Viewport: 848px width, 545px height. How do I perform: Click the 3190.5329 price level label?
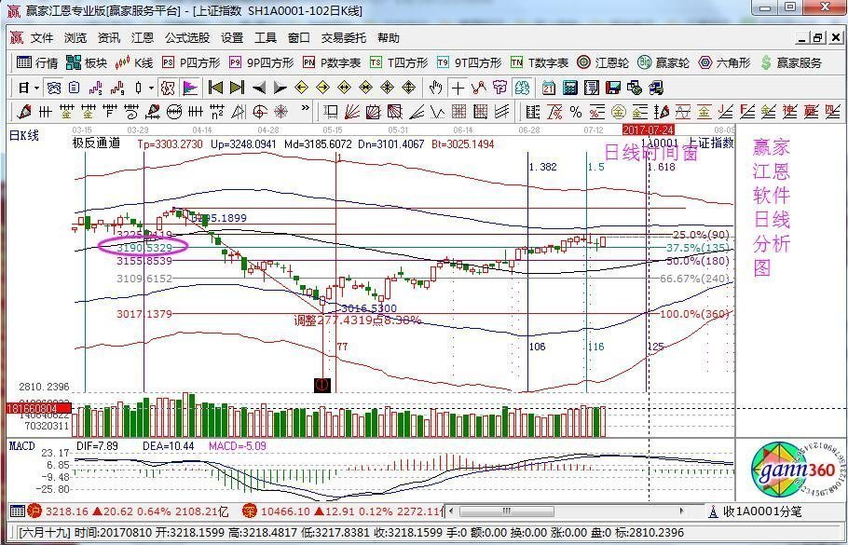(x=144, y=248)
